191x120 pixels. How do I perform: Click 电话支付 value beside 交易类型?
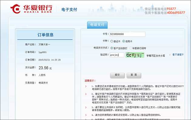click(x=43, y=83)
